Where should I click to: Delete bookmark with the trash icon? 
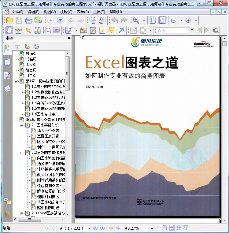(17, 46)
